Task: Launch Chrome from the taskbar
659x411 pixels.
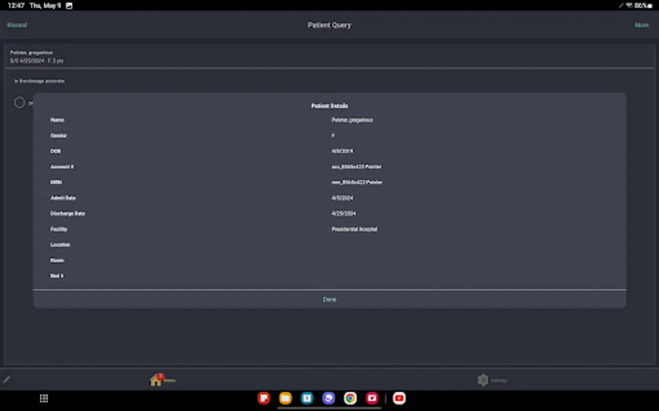Action: 351,399
